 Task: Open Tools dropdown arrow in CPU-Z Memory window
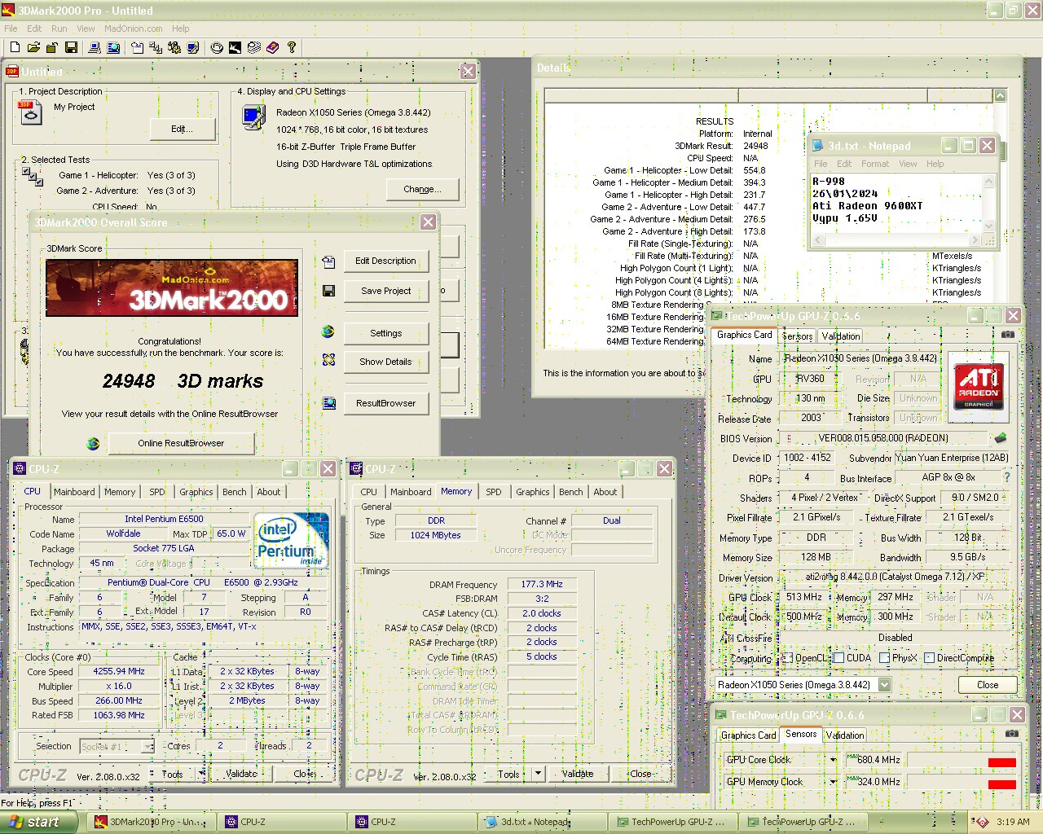(x=538, y=774)
